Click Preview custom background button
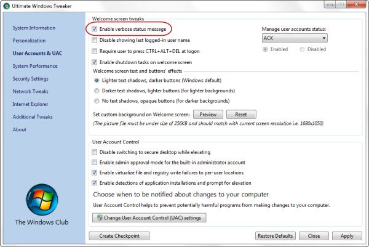This screenshot has width=369, height=247. point(208,115)
